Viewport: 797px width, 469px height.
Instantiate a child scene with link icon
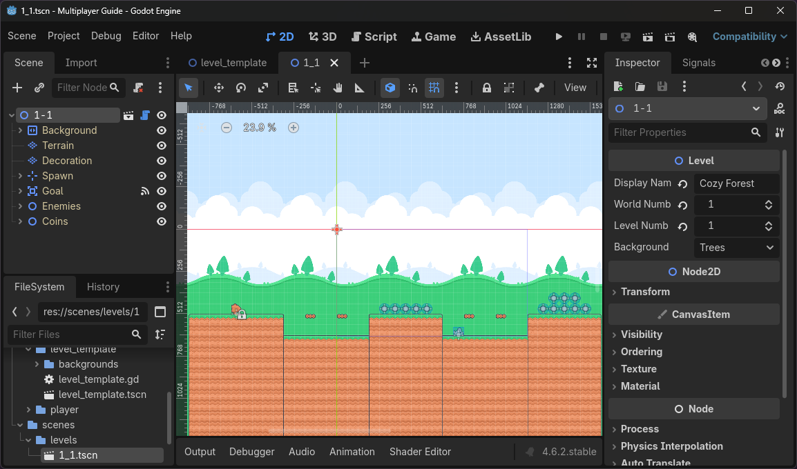(x=39, y=88)
